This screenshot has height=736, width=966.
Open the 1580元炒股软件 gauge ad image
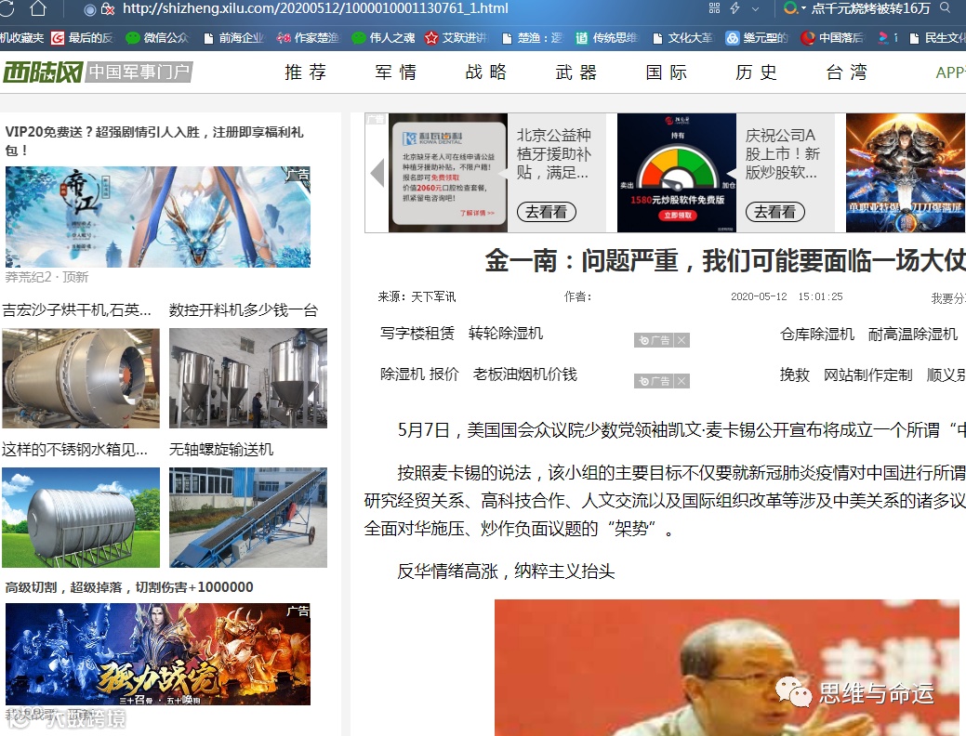pyautogui.click(x=677, y=173)
